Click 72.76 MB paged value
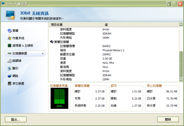184x126 pixels. [x=172, y=99]
